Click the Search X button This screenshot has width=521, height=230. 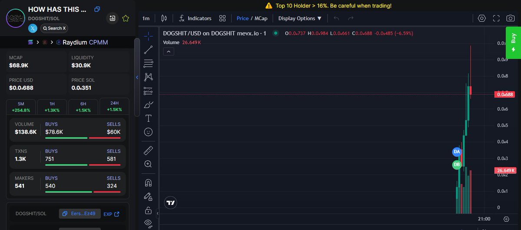54,28
